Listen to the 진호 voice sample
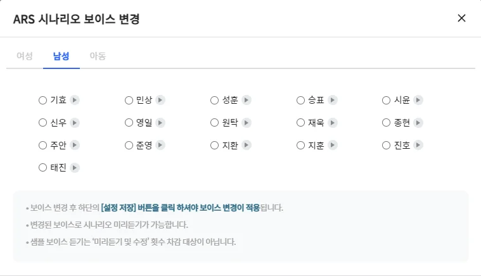This screenshot has width=481, height=276. click(418, 146)
